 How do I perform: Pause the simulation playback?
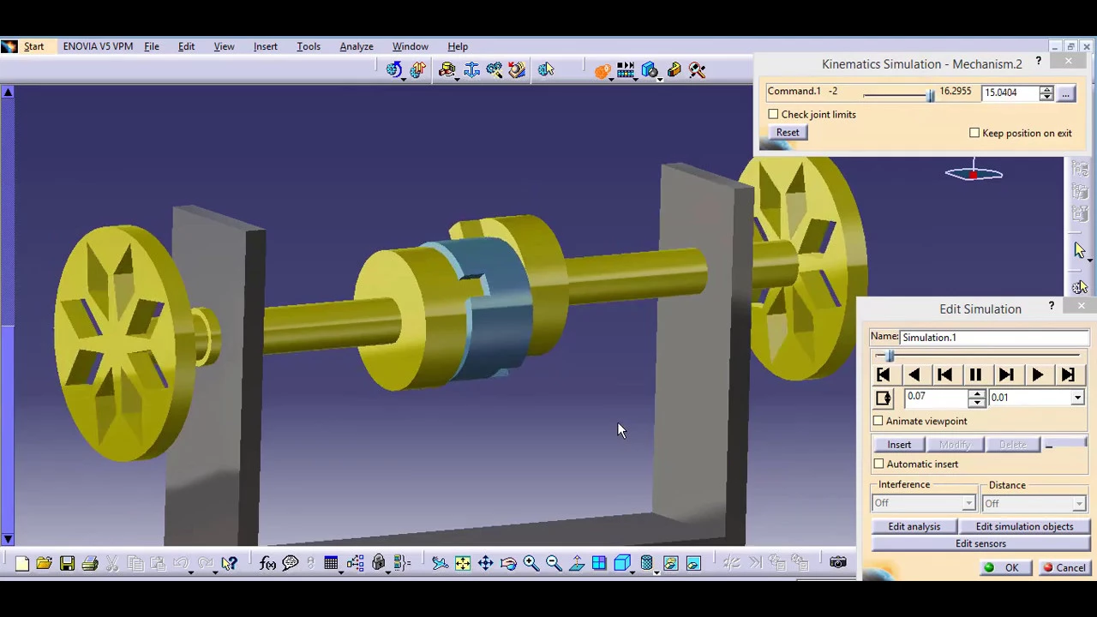tap(975, 375)
